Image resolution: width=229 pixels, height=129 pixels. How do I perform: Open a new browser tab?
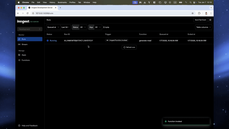point(60,8)
